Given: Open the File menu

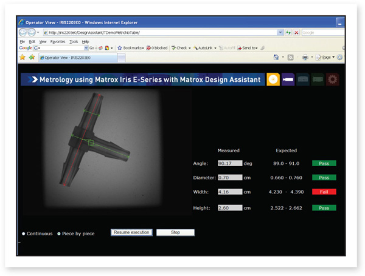Looking at the screenshot, I should [23, 41].
